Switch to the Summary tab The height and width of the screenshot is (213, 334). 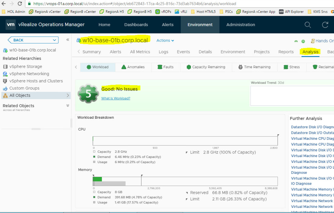pos(92,52)
